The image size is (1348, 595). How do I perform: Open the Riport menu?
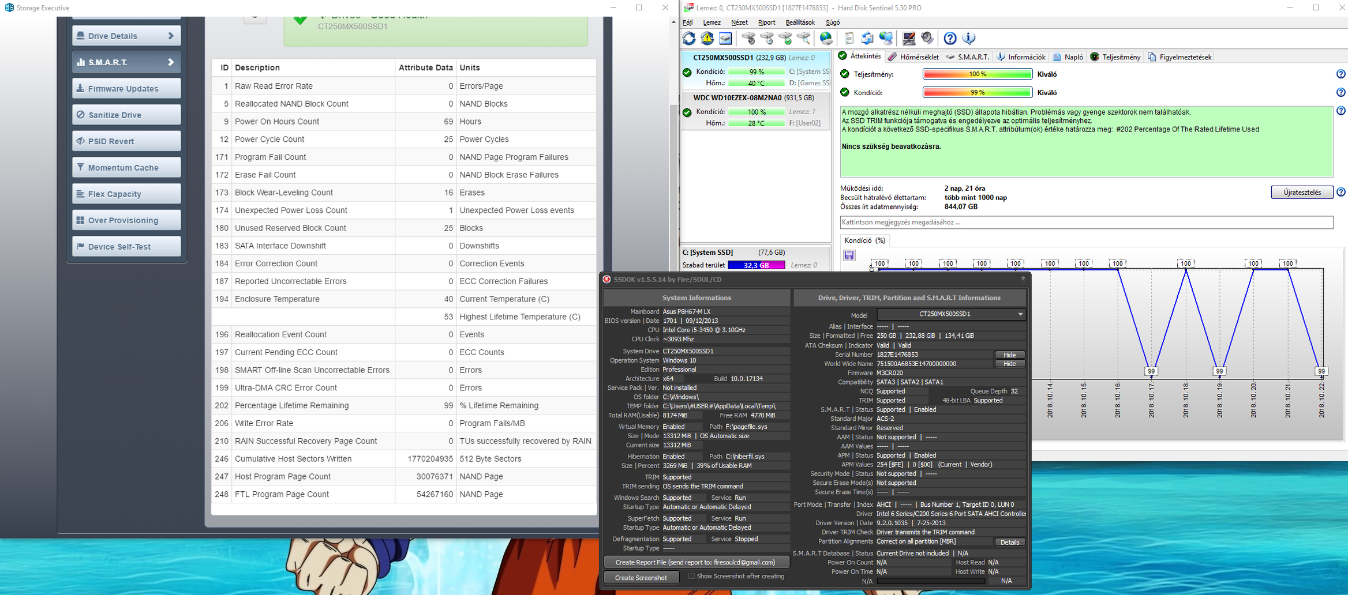(766, 22)
